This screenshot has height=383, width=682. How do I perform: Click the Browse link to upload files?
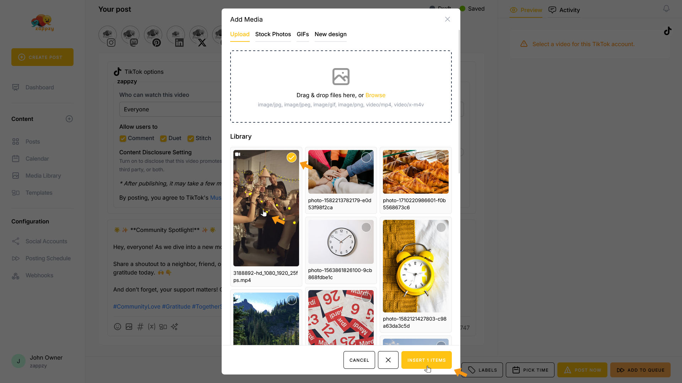(x=375, y=95)
